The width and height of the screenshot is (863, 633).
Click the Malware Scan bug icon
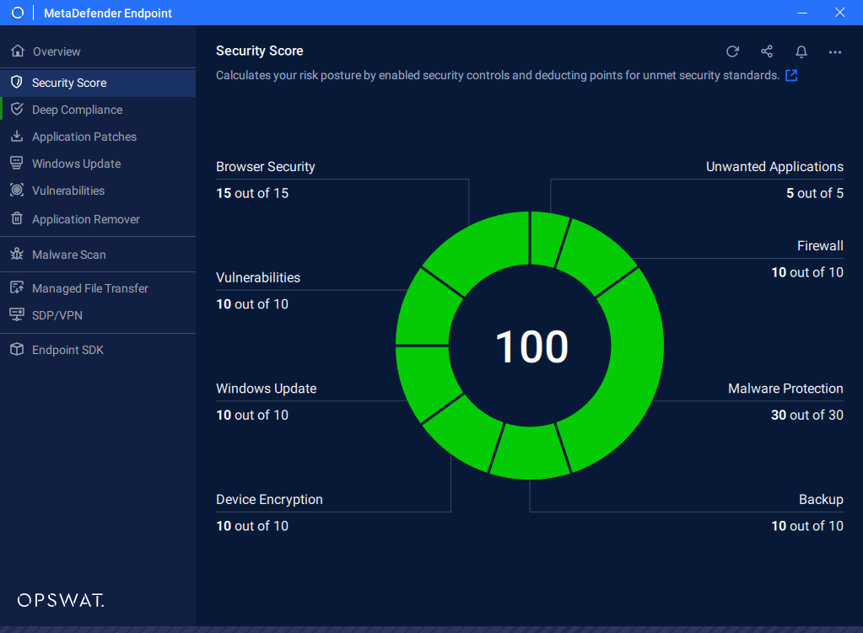17,254
